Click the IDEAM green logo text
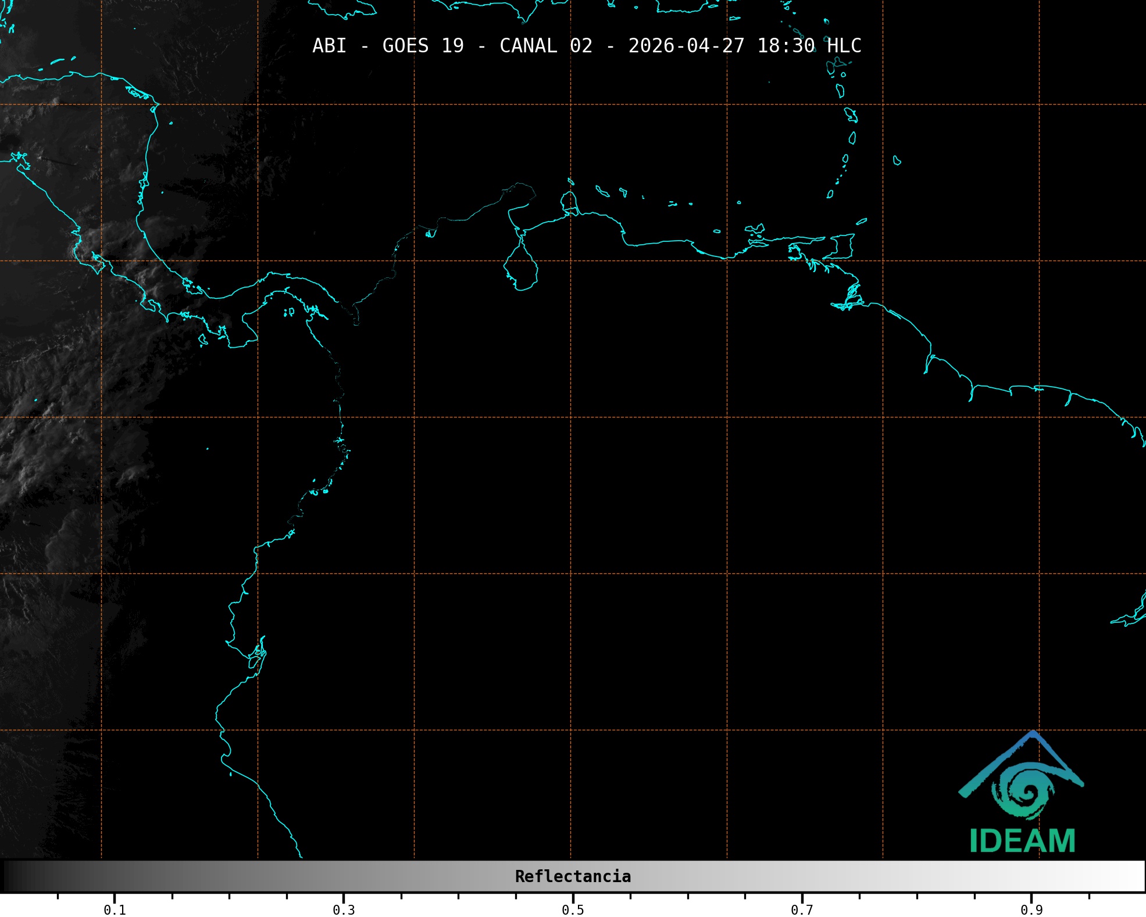Viewport: 1146px width, 917px height. (1022, 841)
